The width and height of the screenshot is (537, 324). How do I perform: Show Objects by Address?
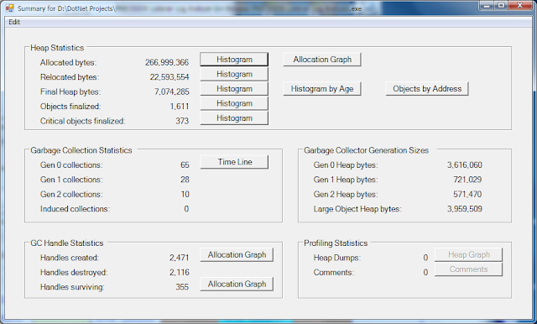[427, 89]
